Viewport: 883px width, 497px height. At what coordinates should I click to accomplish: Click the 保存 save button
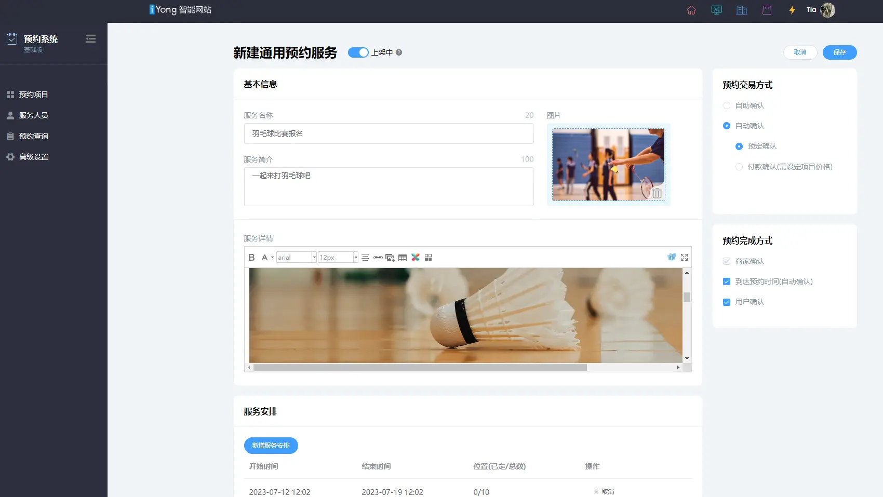[839, 52]
